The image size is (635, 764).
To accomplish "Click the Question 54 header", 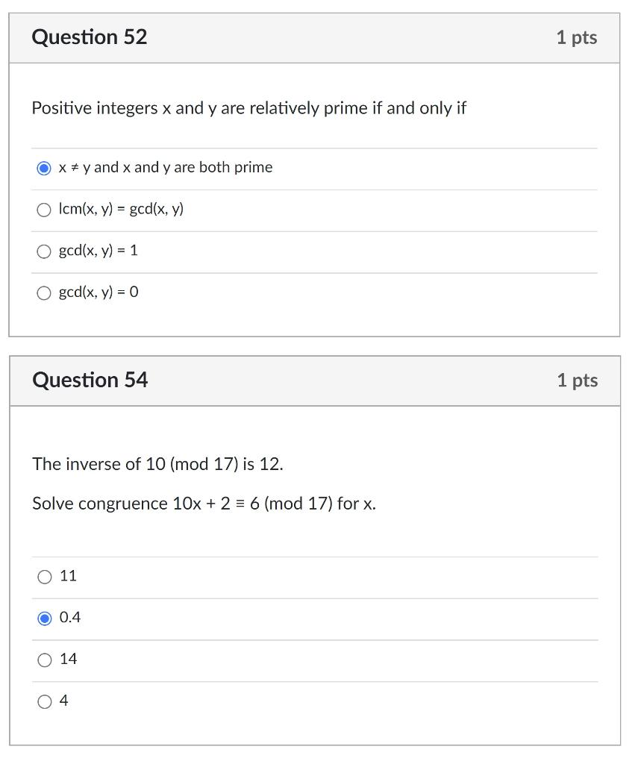I will [90, 380].
